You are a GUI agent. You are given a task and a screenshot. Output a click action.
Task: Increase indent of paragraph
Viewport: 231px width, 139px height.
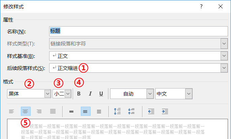165,111
